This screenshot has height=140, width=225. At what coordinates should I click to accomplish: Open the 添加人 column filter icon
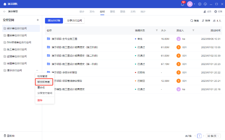193,30
